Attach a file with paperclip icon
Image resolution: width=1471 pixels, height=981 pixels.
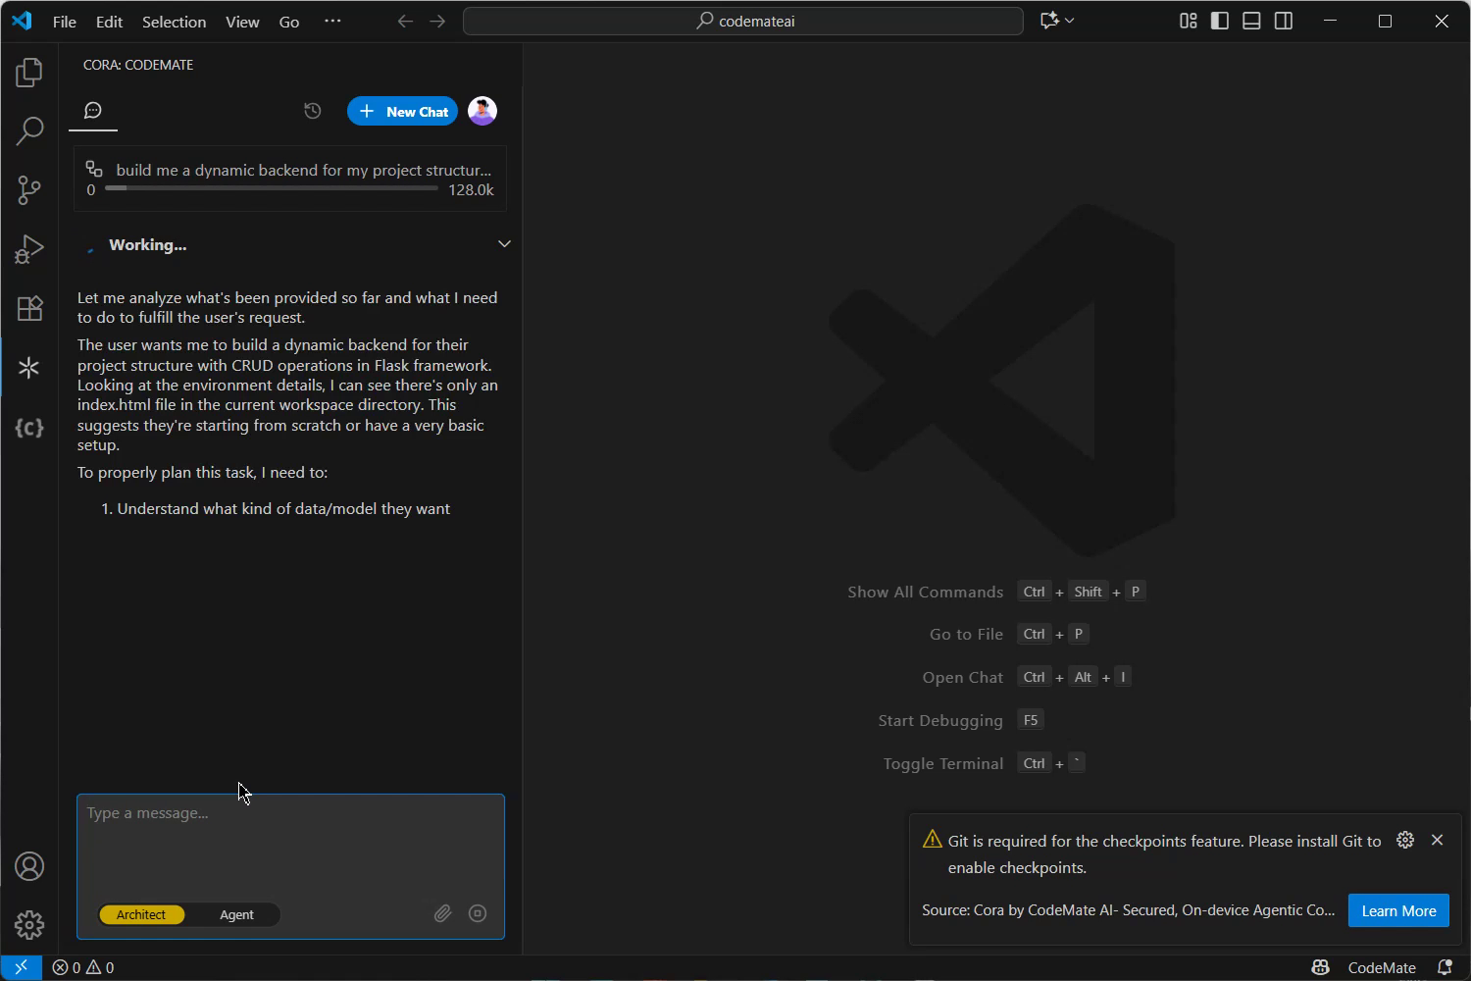[x=443, y=913]
